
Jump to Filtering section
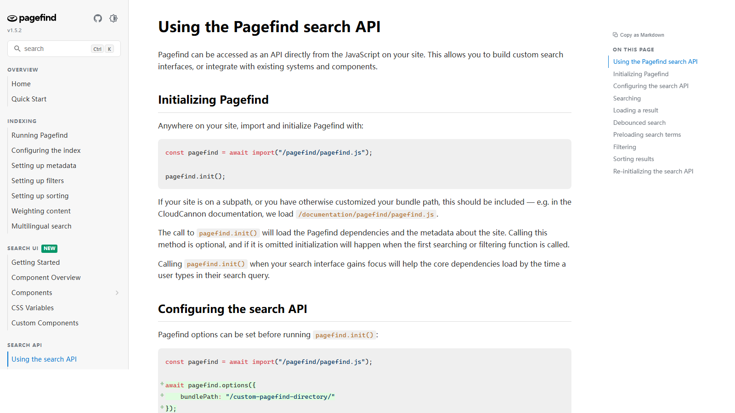click(x=624, y=147)
